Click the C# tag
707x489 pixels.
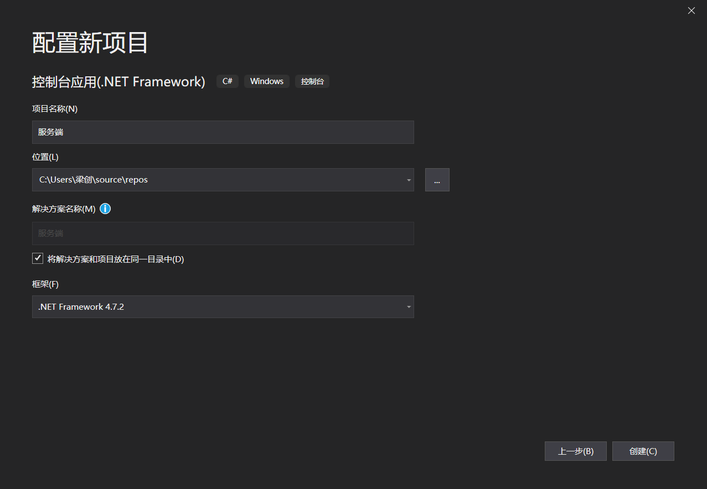point(228,81)
